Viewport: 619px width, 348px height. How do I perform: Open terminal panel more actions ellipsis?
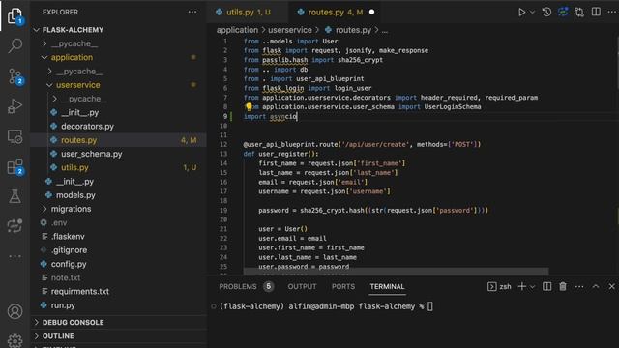[579, 287]
